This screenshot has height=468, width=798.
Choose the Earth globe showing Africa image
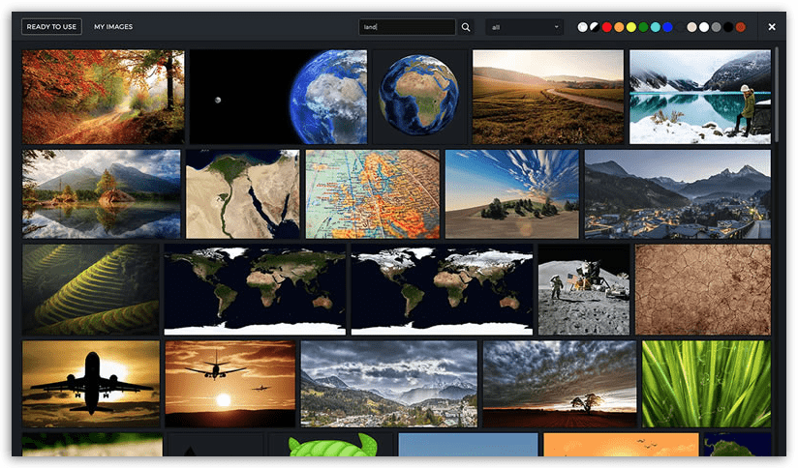(x=419, y=97)
